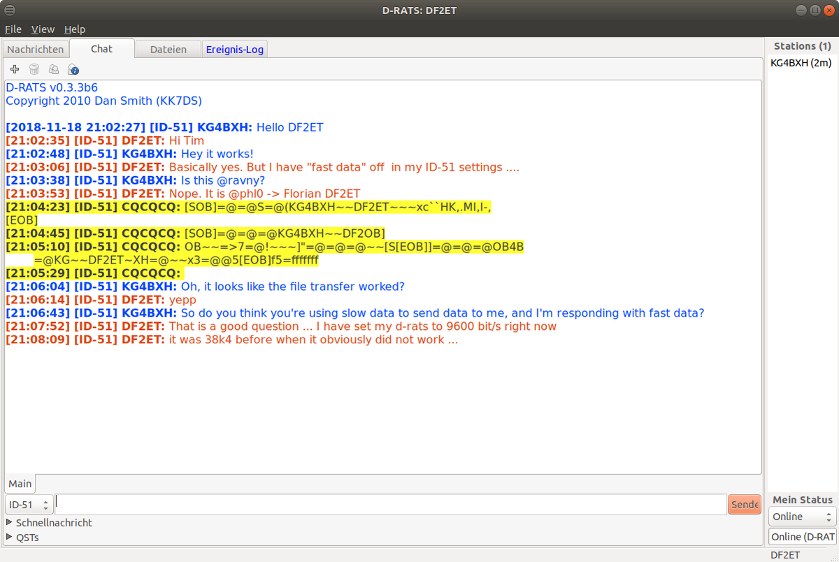Click the D-RATS v0.3.3b6 version line
Viewport: 839px width, 562px height.
[52, 88]
